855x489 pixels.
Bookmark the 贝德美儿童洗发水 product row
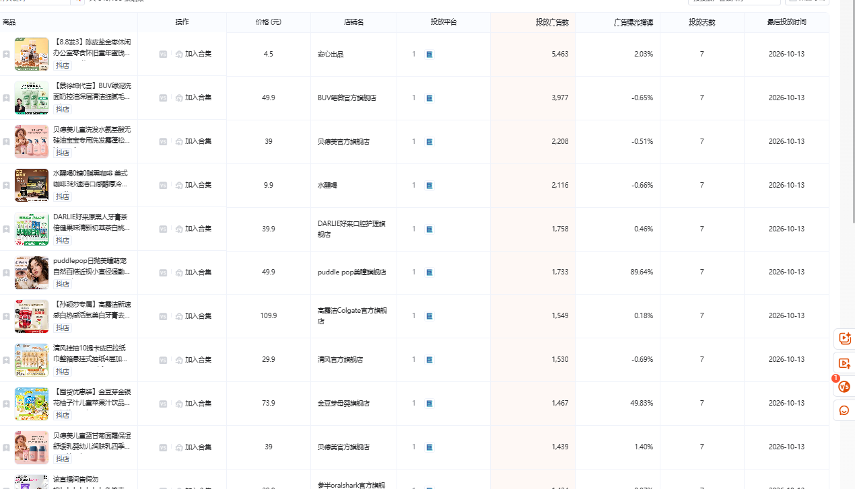point(6,142)
